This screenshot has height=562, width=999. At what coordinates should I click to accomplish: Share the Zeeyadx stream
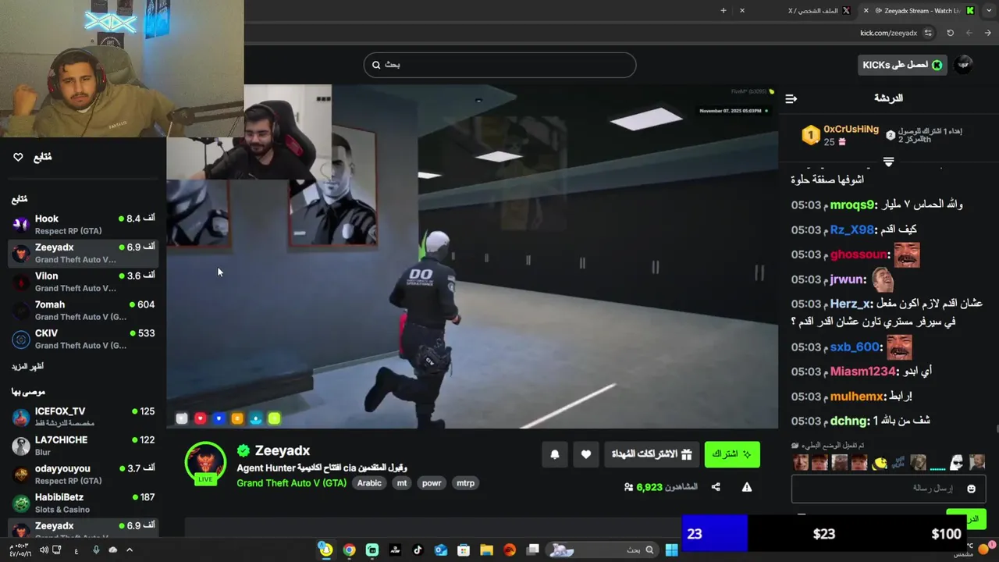(716, 487)
